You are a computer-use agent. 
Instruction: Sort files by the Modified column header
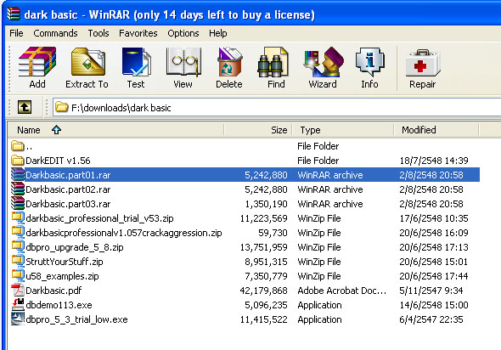[x=436, y=130]
